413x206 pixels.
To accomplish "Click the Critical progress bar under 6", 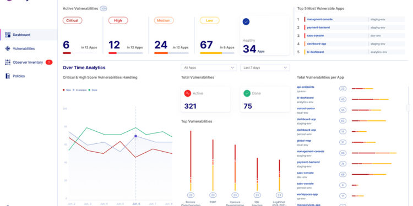I will 80,53.
